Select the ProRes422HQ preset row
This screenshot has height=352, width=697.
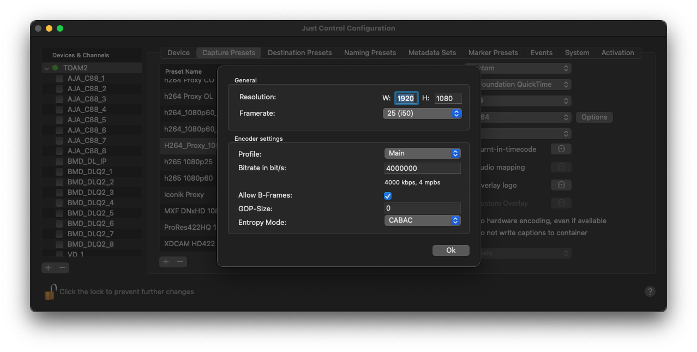[189, 227]
